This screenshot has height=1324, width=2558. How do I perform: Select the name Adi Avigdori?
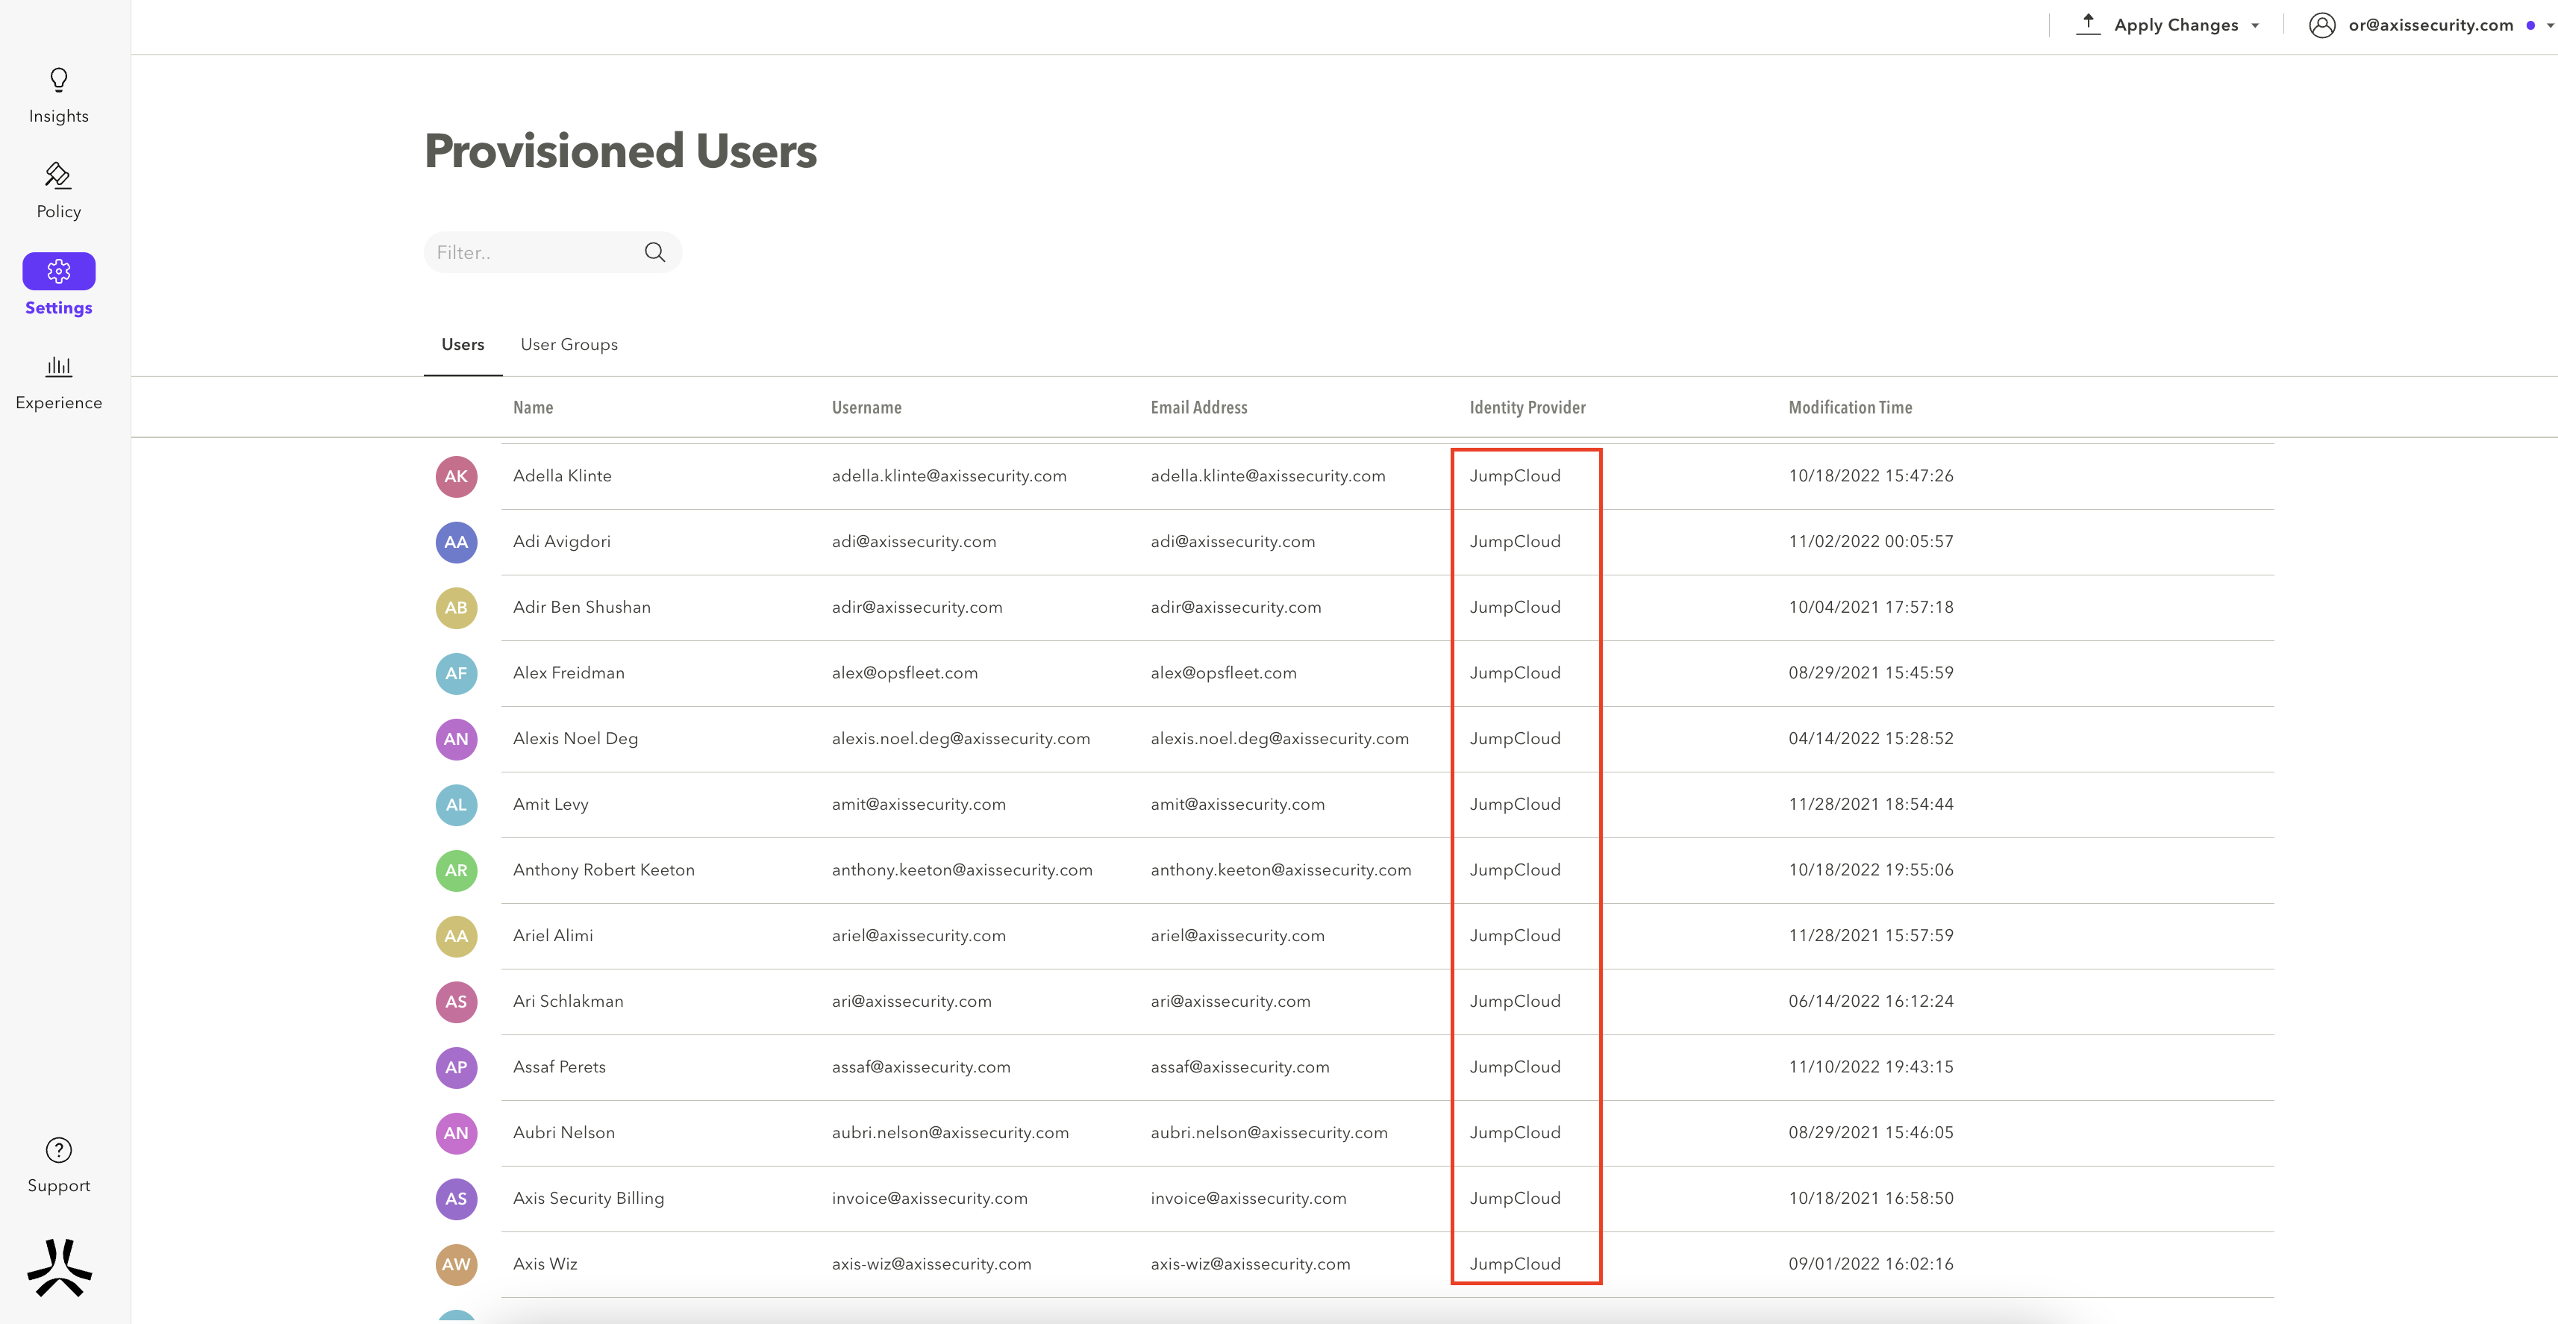[x=561, y=541]
